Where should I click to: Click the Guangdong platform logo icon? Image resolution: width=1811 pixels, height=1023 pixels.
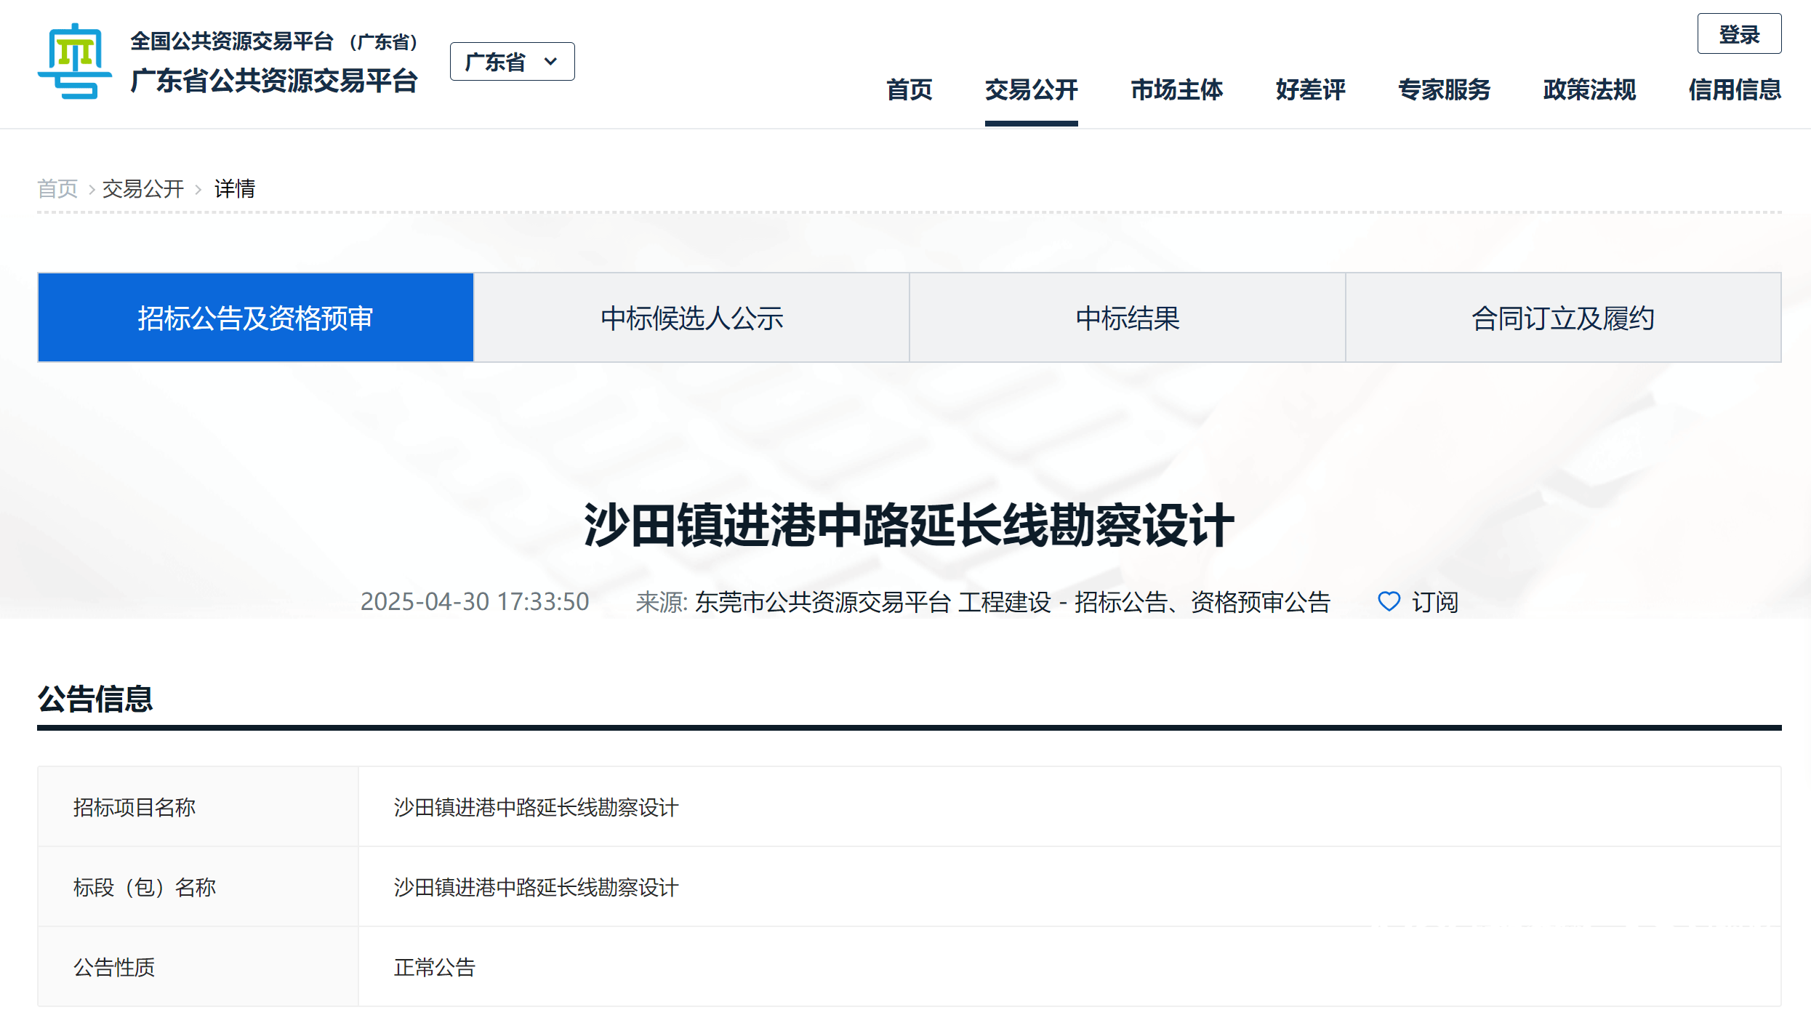pos(75,62)
